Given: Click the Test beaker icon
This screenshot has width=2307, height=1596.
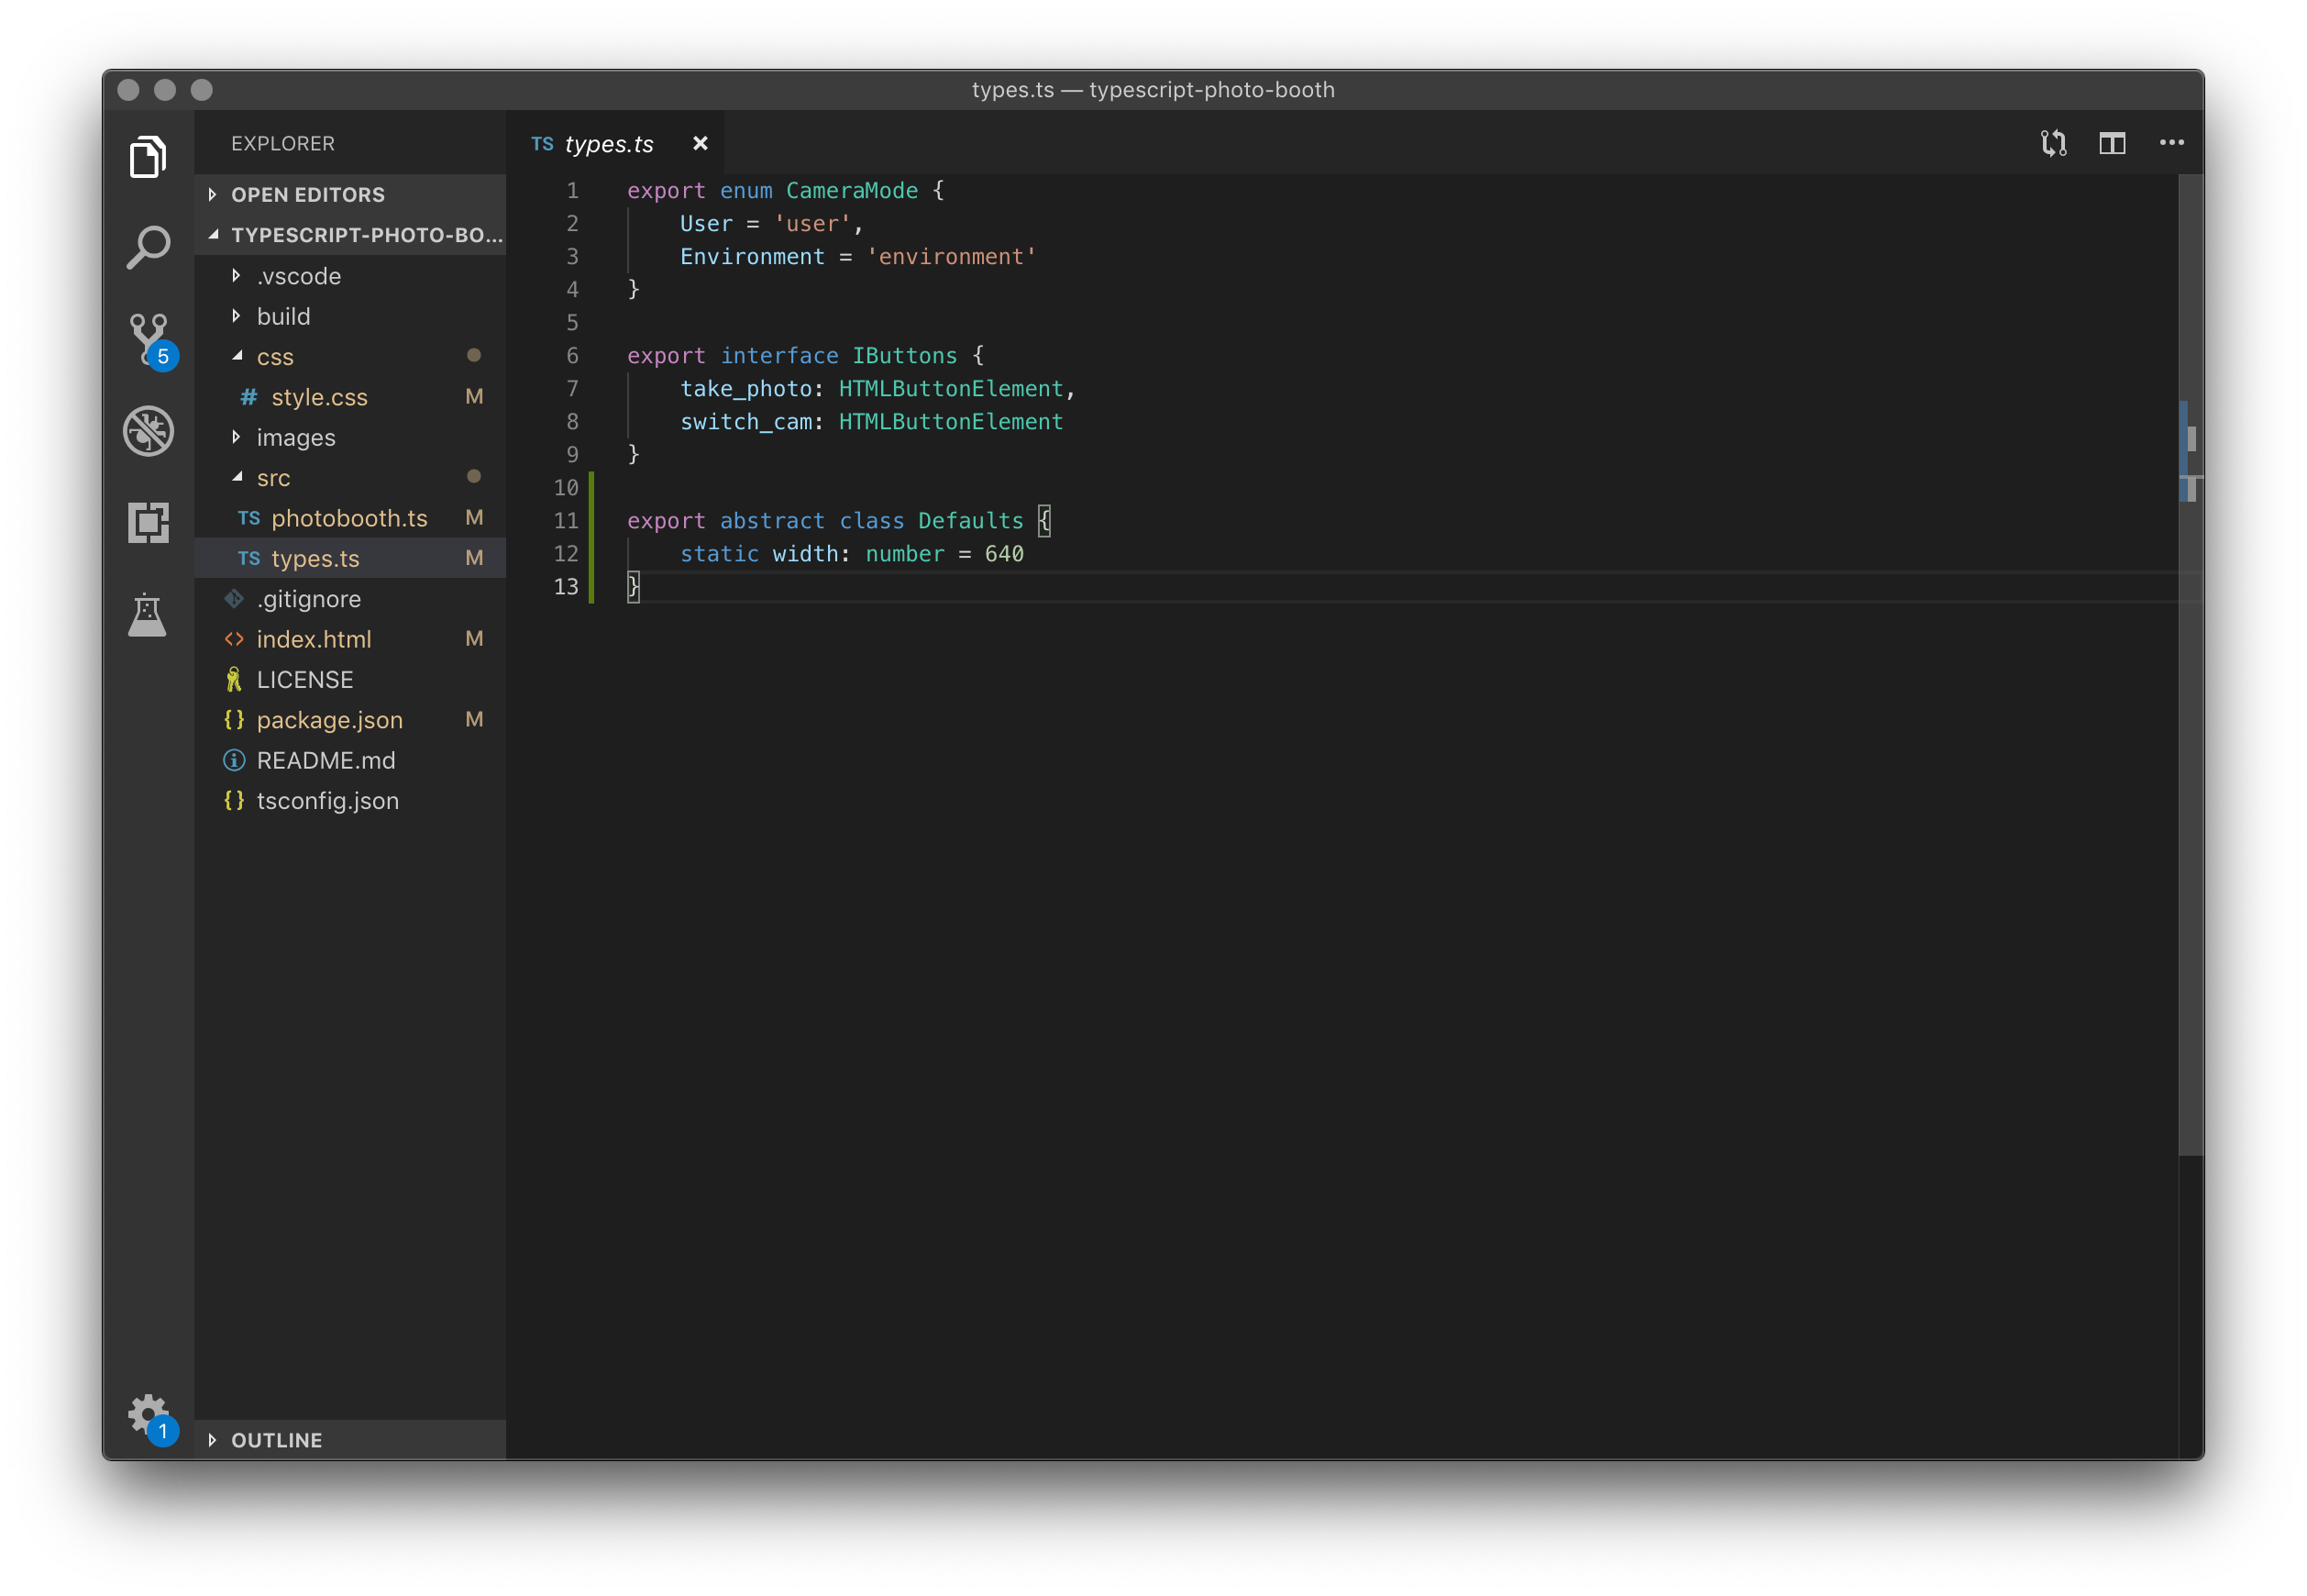Looking at the screenshot, I should click(x=148, y=614).
